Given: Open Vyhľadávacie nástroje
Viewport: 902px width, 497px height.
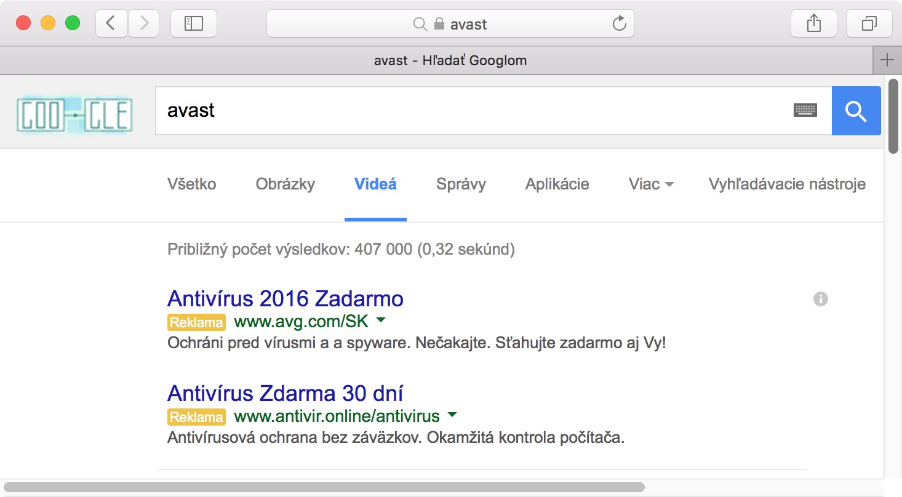Looking at the screenshot, I should pyautogui.click(x=787, y=184).
